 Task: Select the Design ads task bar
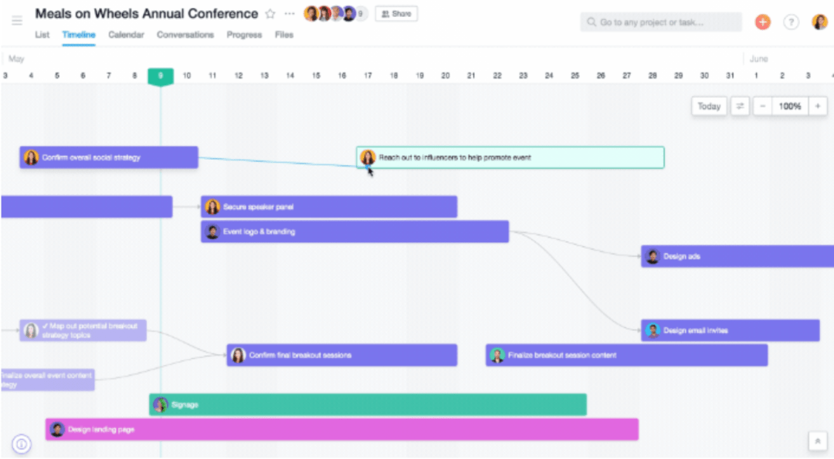click(737, 256)
